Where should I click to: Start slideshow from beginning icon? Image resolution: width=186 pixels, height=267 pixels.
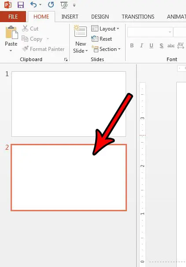[x=64, y=5]
